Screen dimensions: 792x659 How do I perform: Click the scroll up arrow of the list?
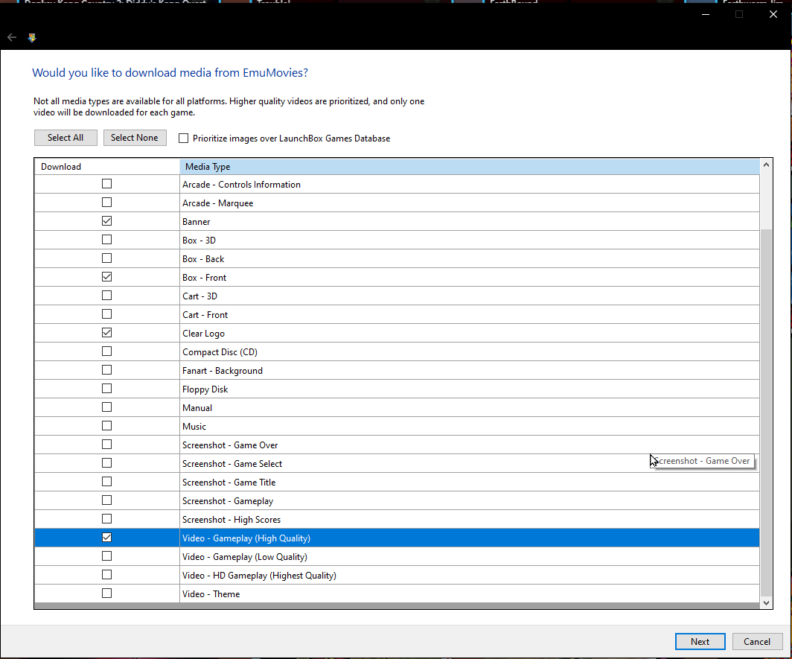766,165
